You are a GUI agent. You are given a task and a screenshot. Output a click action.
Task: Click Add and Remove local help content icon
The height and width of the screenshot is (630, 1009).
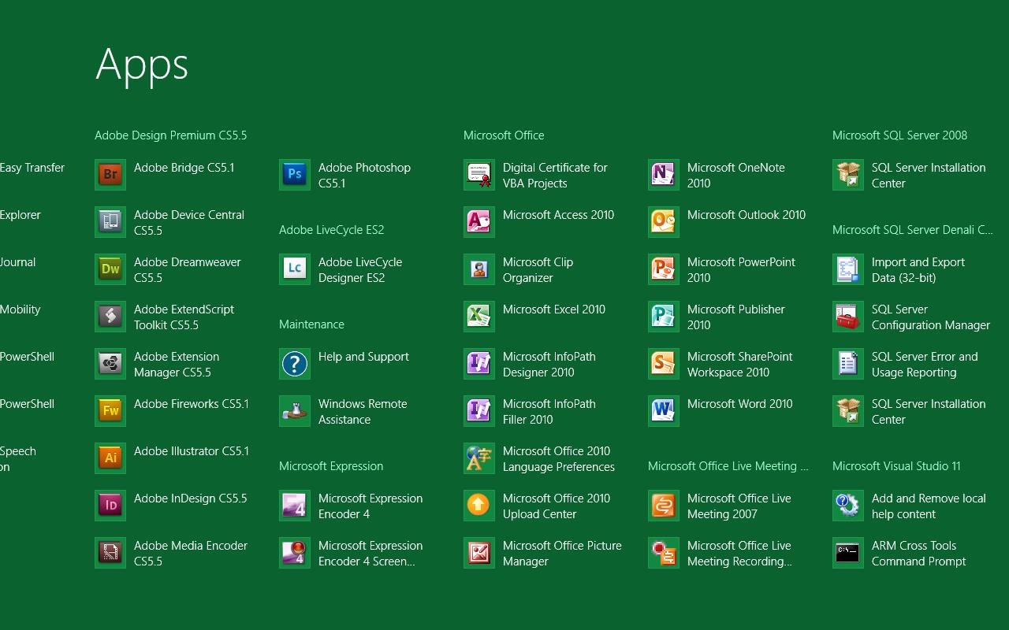click(x=848, y=506)
